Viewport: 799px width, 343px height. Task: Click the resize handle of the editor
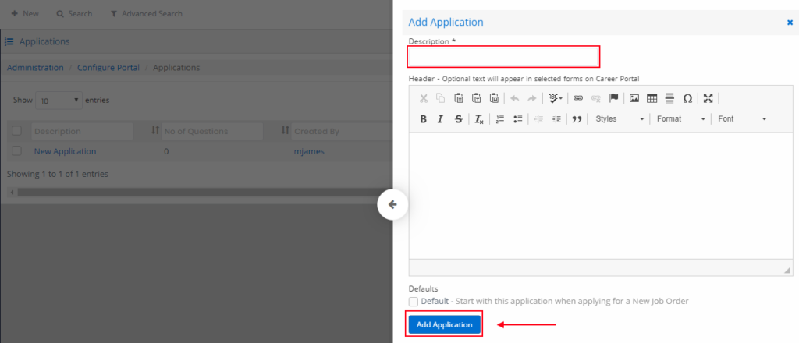pos(788,270)
